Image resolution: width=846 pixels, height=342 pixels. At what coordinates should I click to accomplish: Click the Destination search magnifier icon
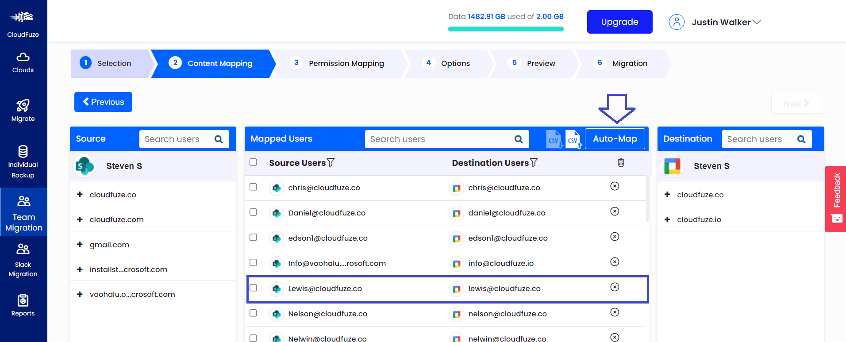click(801, 139)
